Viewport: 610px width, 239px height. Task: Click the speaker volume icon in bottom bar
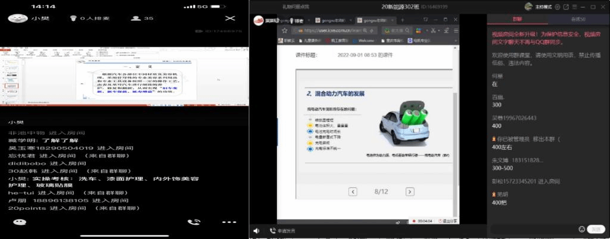click(256, 231)
